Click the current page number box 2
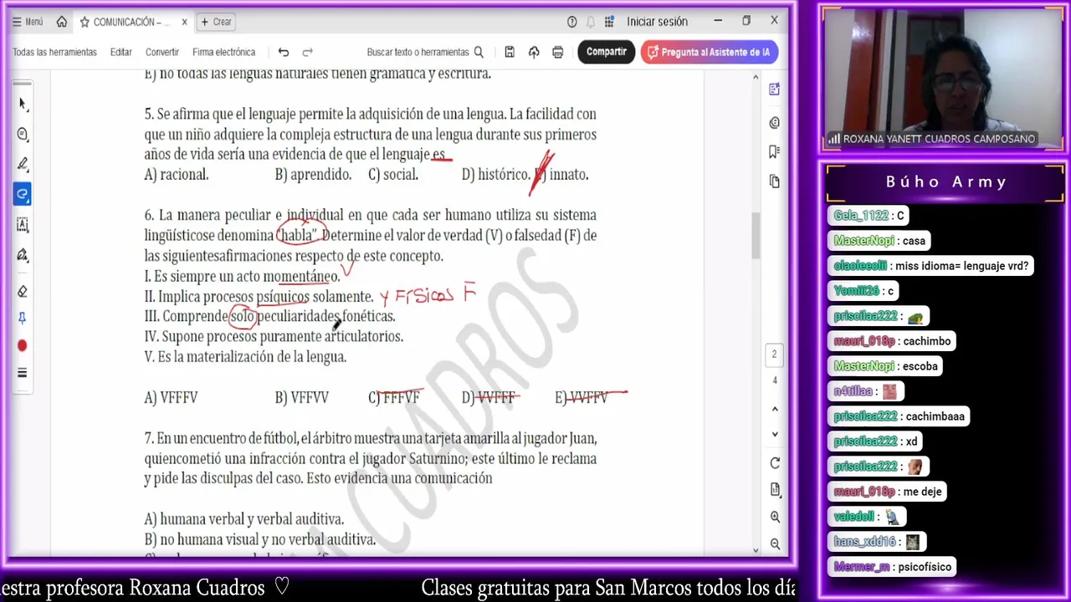 [x=774, y=355]
